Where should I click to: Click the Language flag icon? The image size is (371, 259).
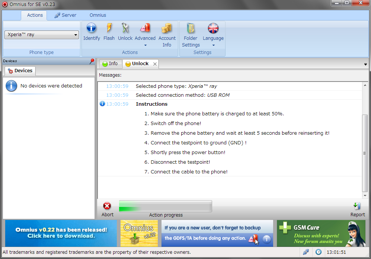[x=213, y=28]
